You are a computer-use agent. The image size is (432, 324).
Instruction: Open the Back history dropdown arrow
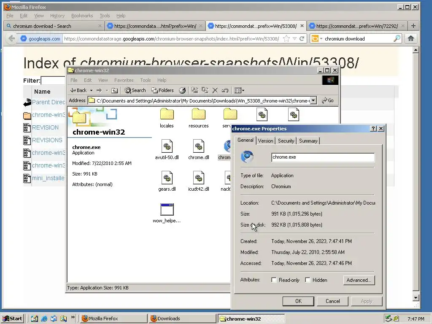[91, 90]
